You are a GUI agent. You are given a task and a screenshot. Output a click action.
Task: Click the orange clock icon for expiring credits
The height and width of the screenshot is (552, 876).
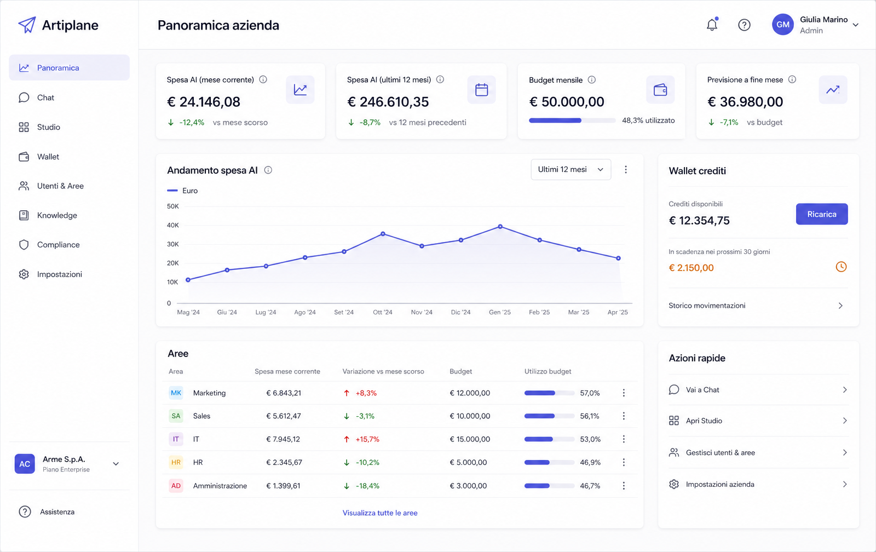[x=841, y=267]
